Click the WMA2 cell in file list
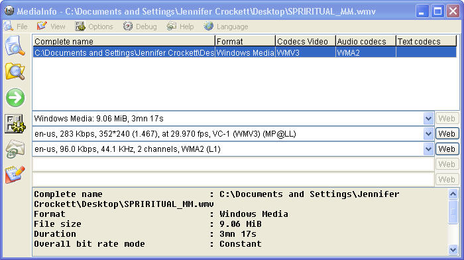 click(x=366, y=52)
